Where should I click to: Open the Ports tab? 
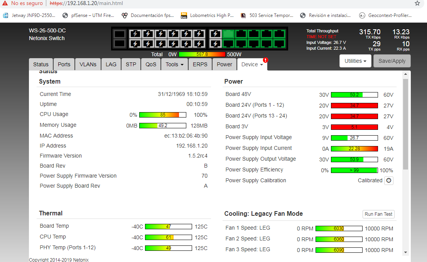[64, 64]
